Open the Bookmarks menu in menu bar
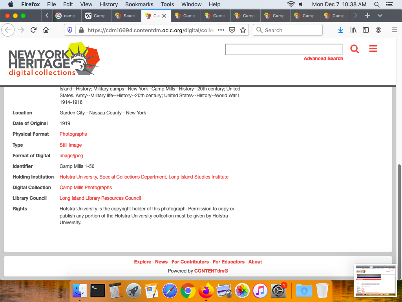402x302 pixels. pos(139,4)
